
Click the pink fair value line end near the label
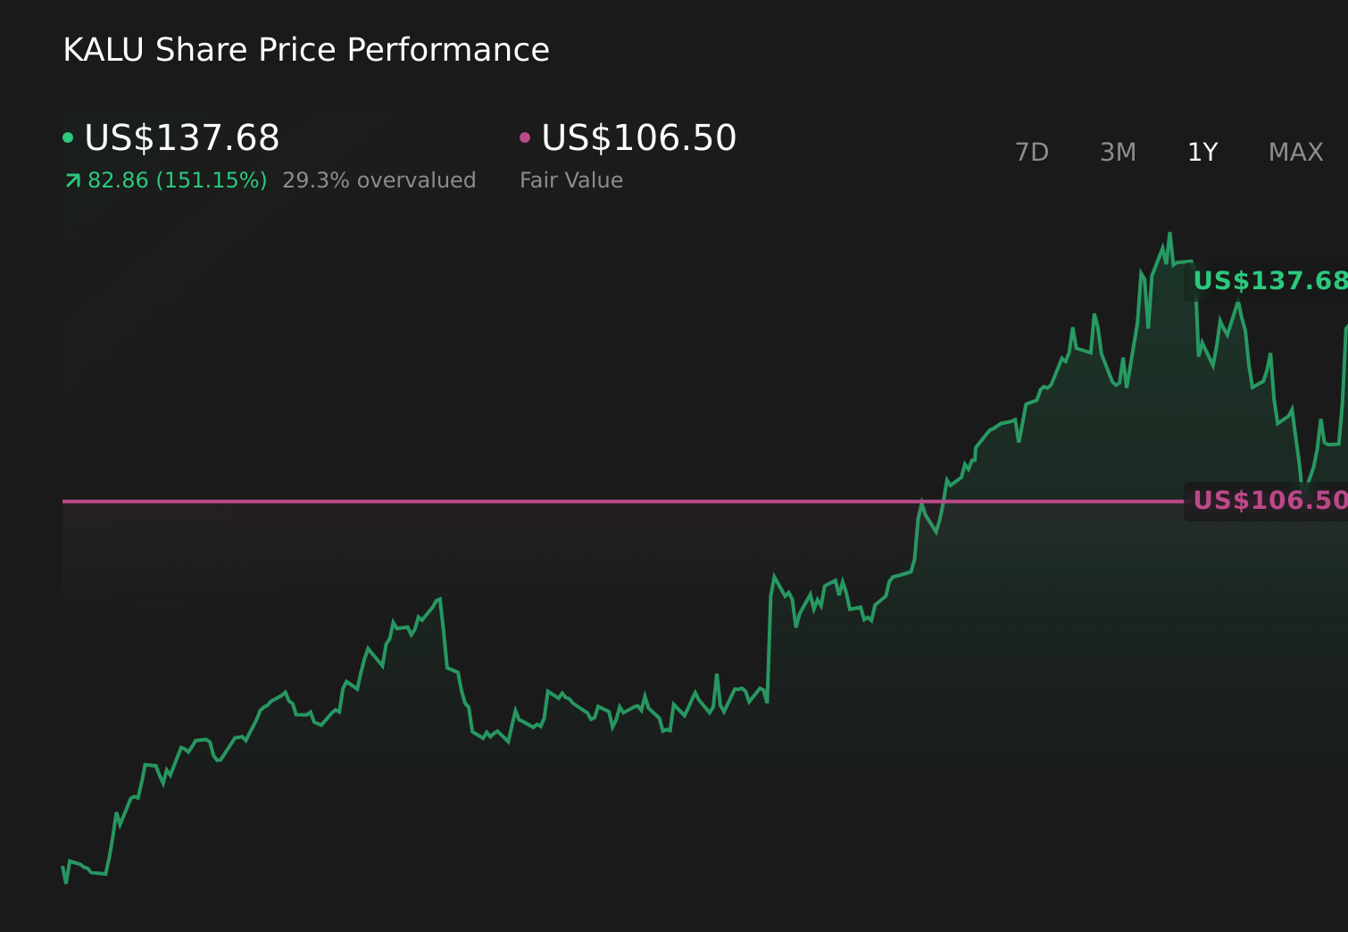1178,502
